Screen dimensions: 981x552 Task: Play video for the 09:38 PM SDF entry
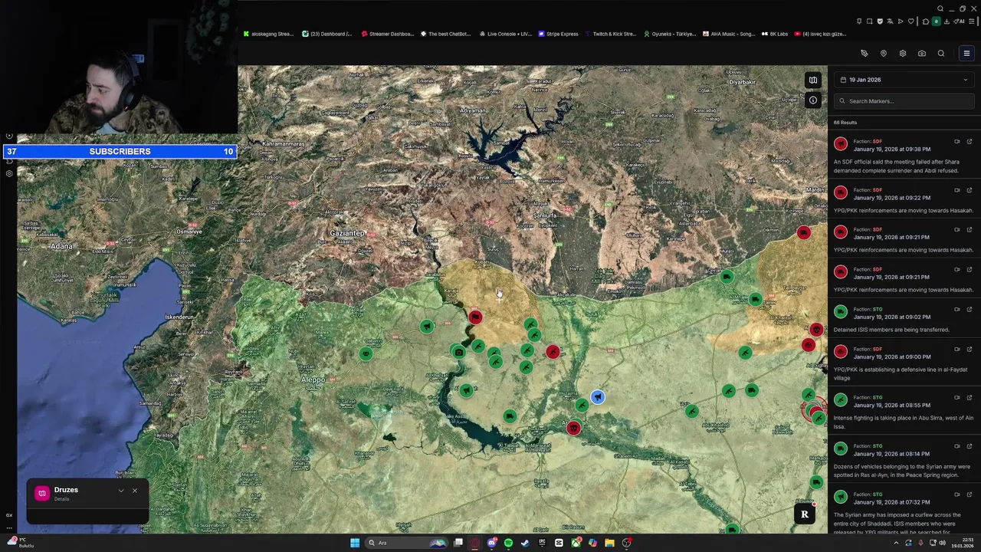[x=956, y=141]
